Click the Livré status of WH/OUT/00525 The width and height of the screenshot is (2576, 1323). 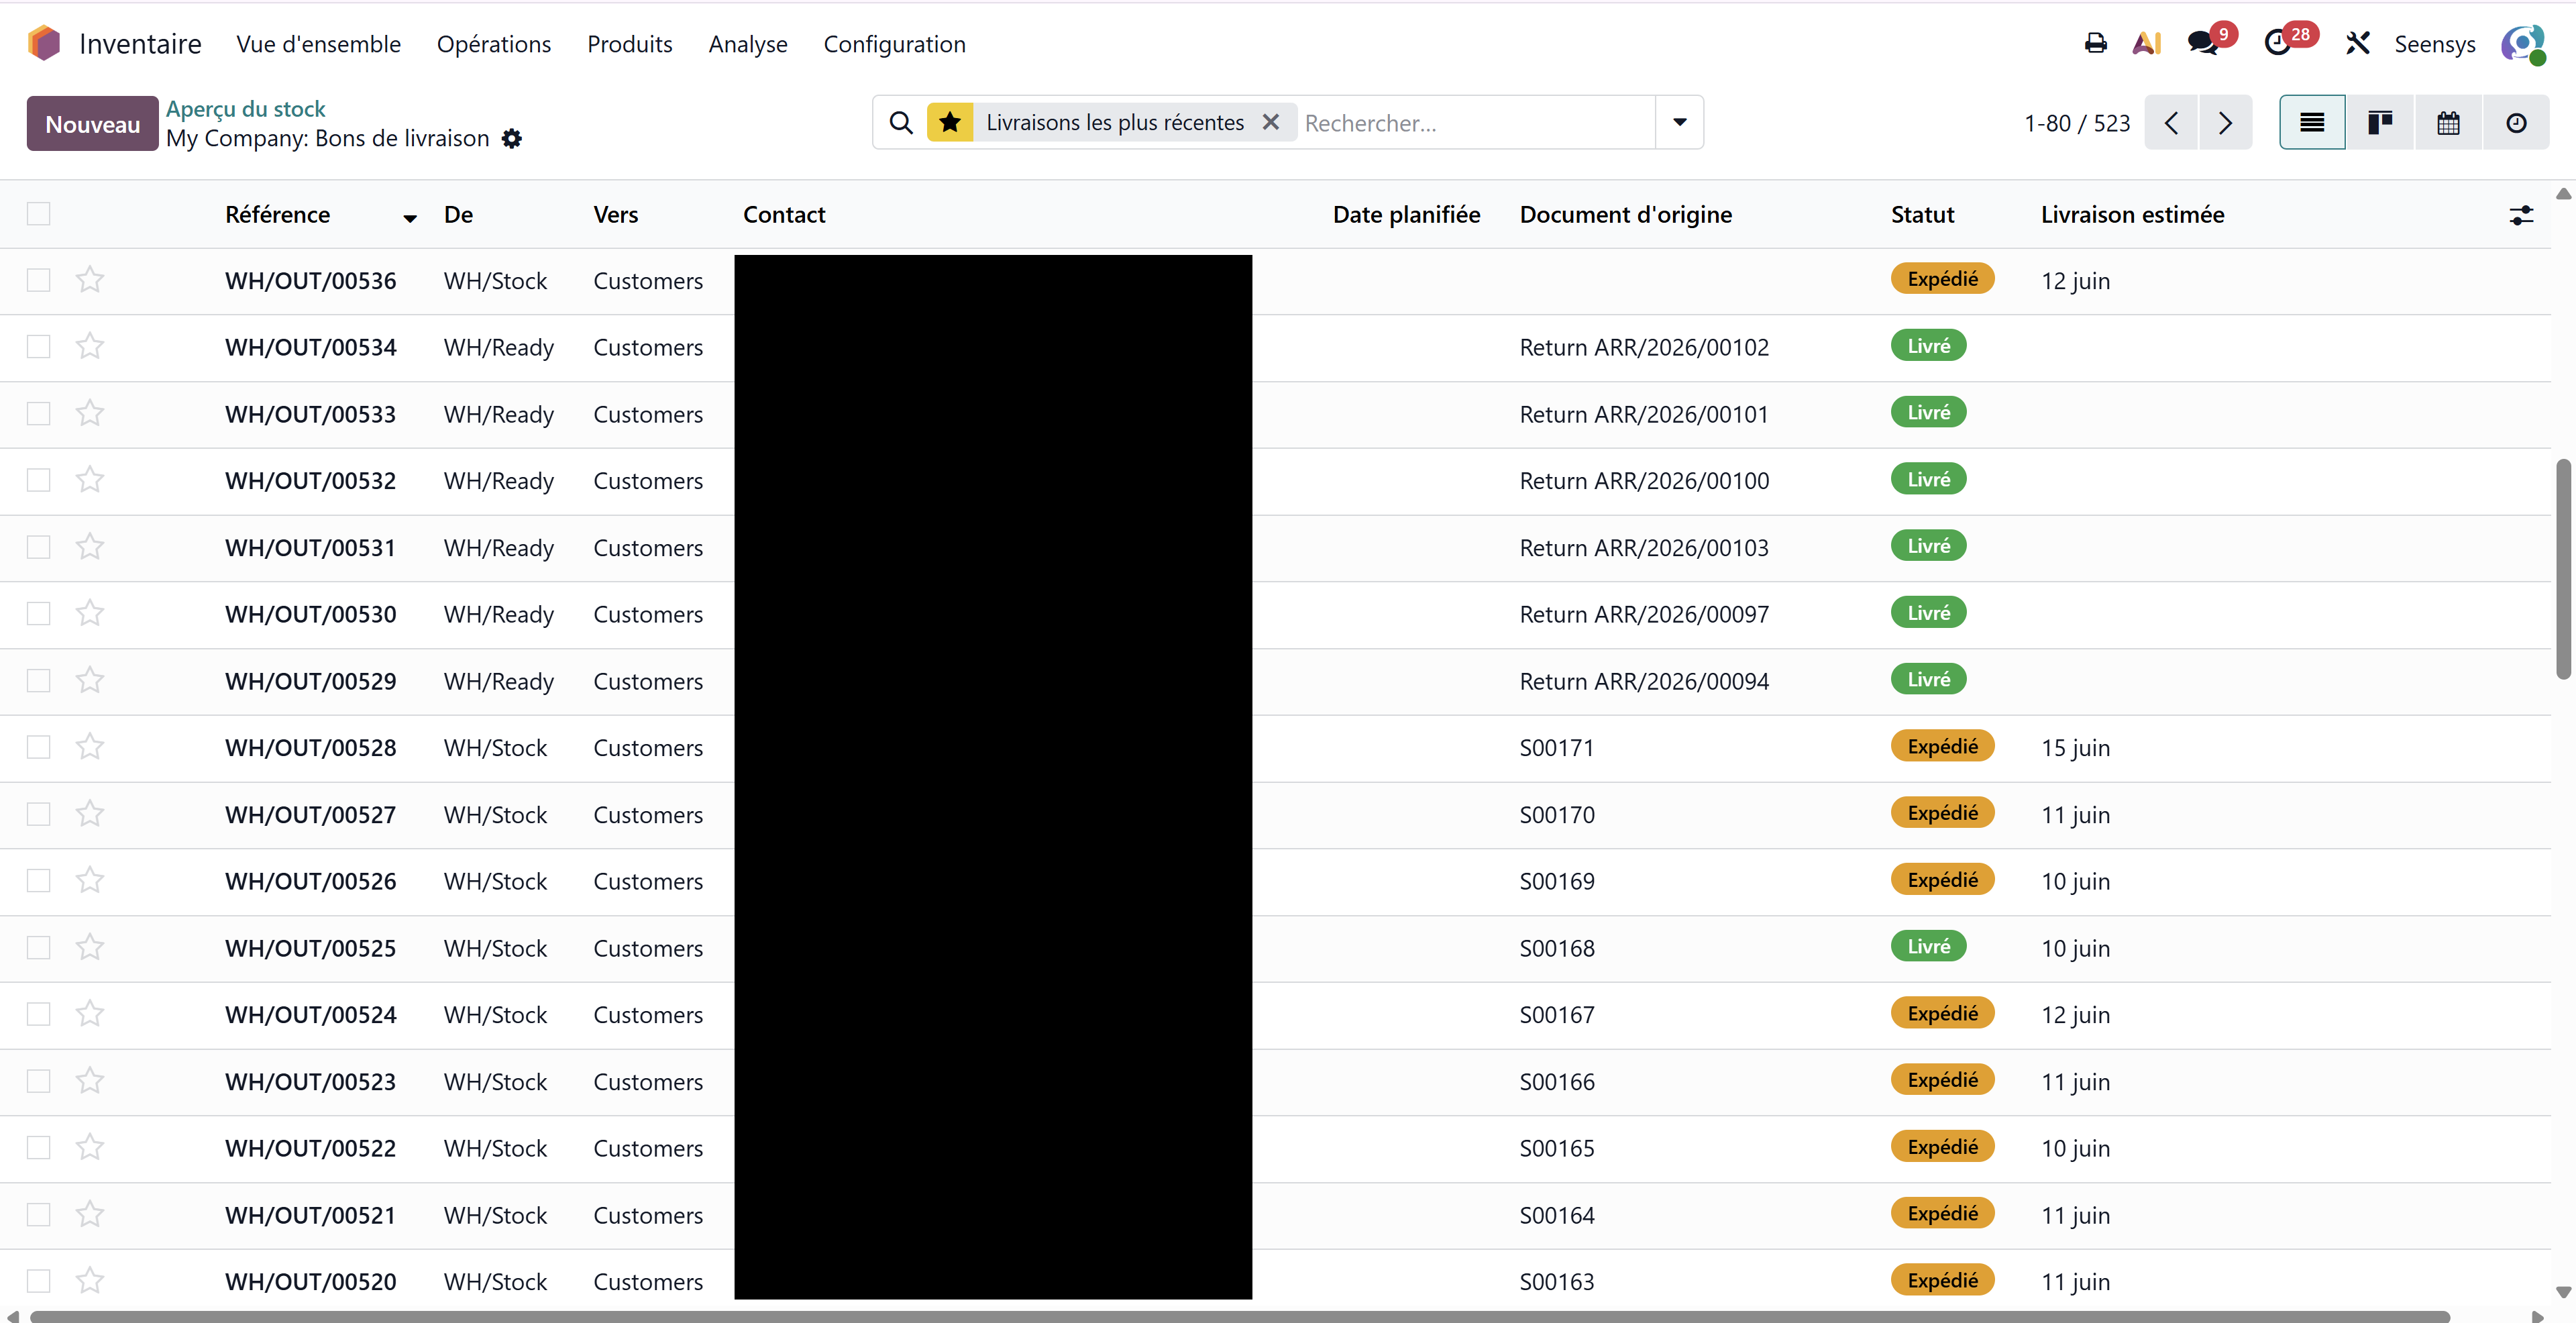point(1928,946)
